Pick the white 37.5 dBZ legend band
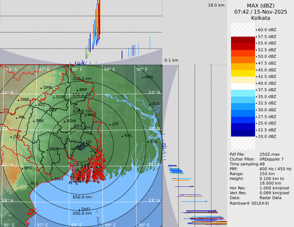 click(243, 87)
